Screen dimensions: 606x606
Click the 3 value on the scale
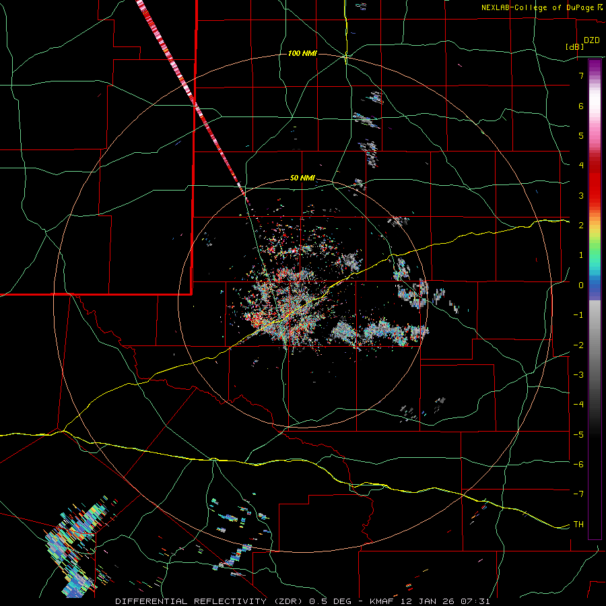click(x=581, y=195)
